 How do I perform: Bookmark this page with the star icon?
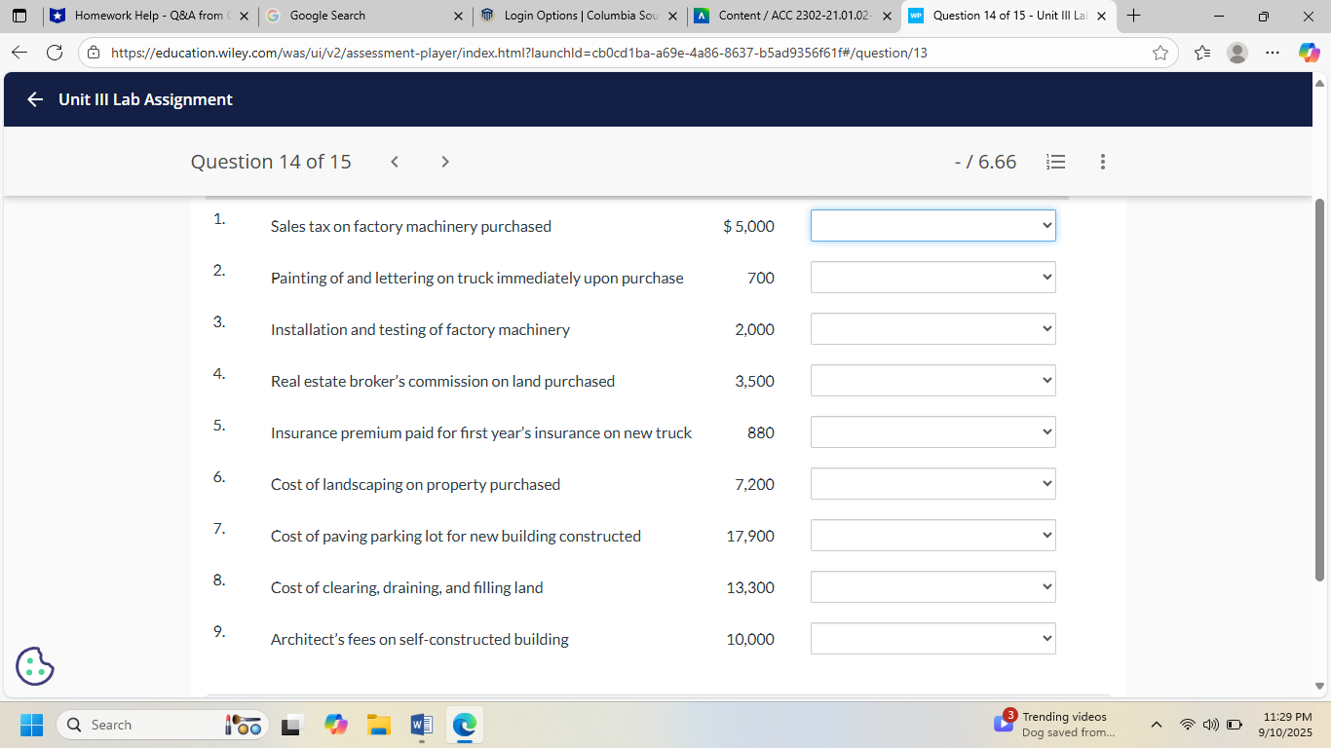click(1160, 53)
